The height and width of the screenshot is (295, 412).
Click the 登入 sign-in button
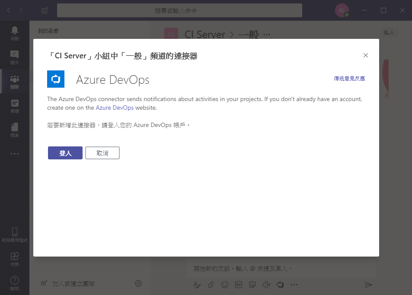[x=65, y=153]
